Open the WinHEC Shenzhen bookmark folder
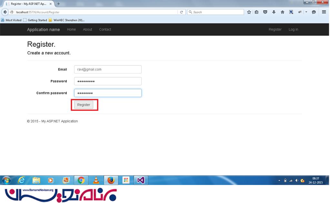 [66, 20]
